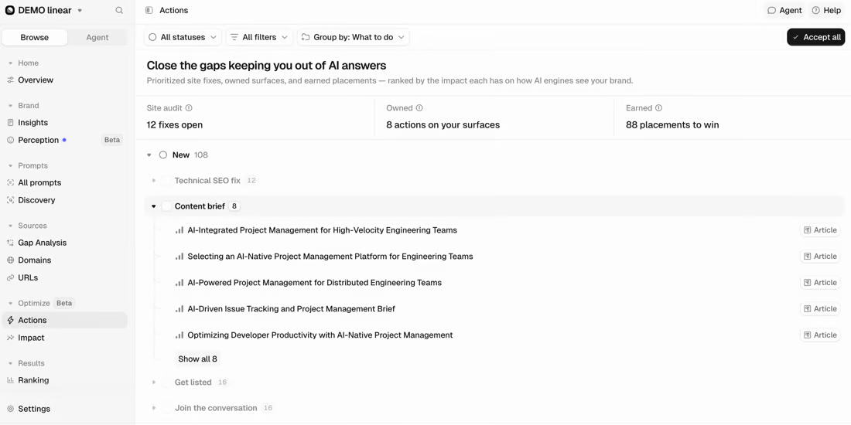Image resolution: width=851 pixels, height=425 pixels.
Task: Click Article tag on Selecting an AI-Native row
Action: [x=820, y=257]
